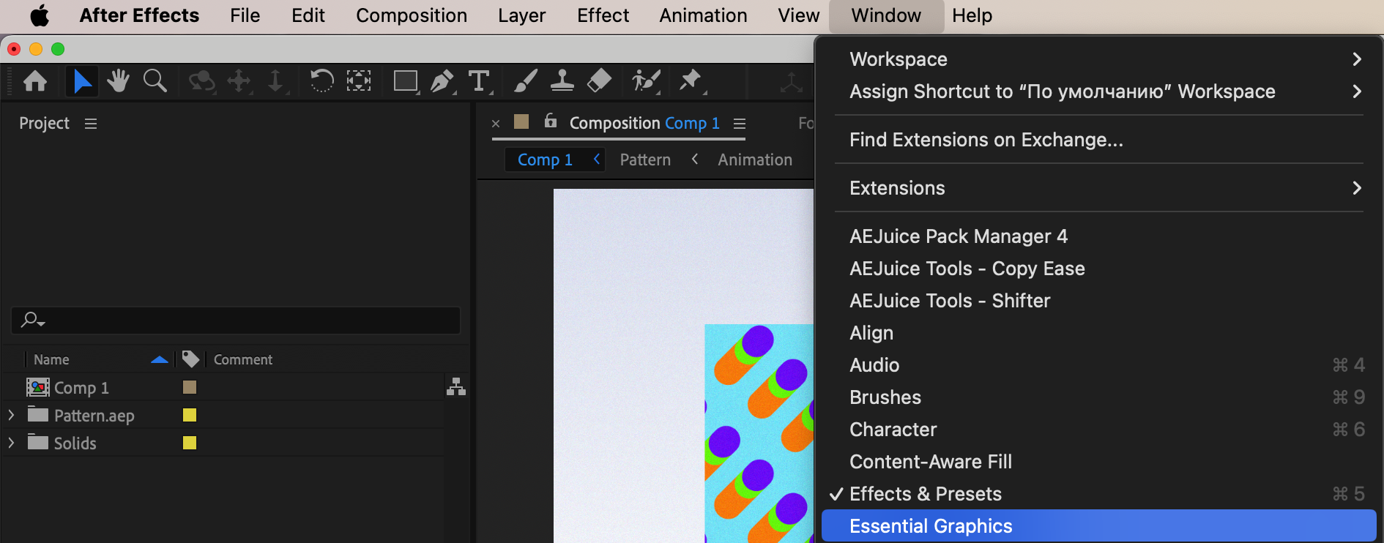
Task: Toggle the Essential Graphics panel
Action: pyautogui.click(x=931, y=526)
